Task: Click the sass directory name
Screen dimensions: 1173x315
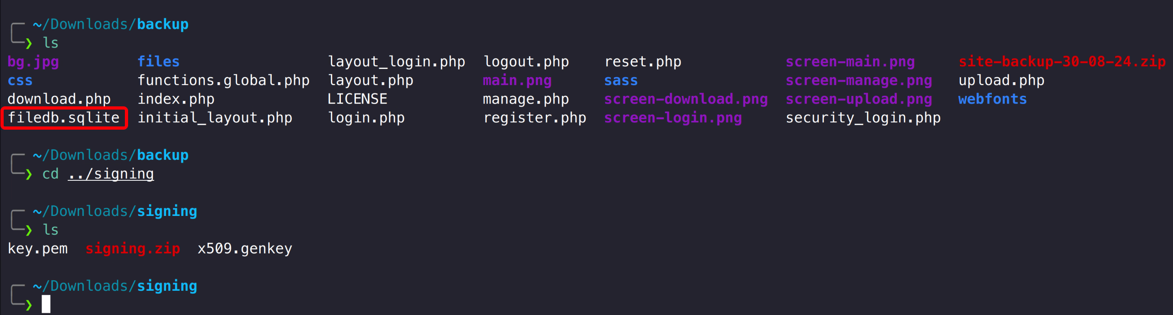Action: pyautogui.click(x=621, y=80)
